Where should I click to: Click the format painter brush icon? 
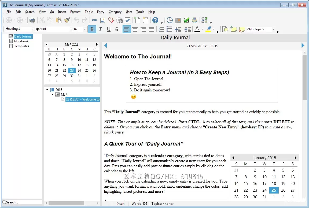point(67,20)
